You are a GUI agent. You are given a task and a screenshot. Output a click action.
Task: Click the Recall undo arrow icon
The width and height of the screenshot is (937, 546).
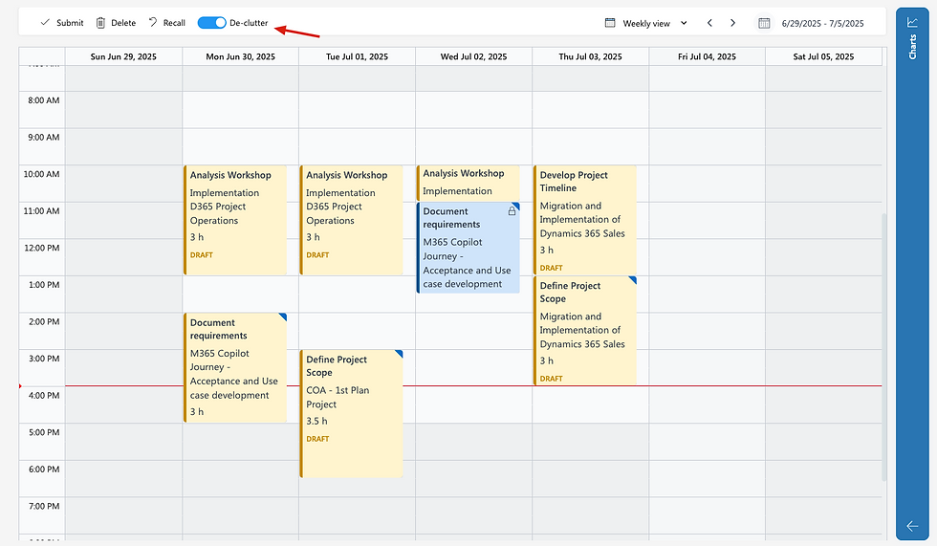tap(153, 23)
